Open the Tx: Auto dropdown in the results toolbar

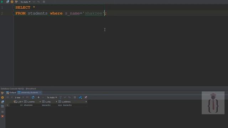[x=52, y=97]
